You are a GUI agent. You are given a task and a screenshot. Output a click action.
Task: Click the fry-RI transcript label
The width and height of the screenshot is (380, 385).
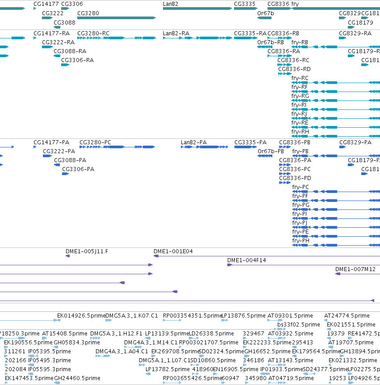coord(299,105)
